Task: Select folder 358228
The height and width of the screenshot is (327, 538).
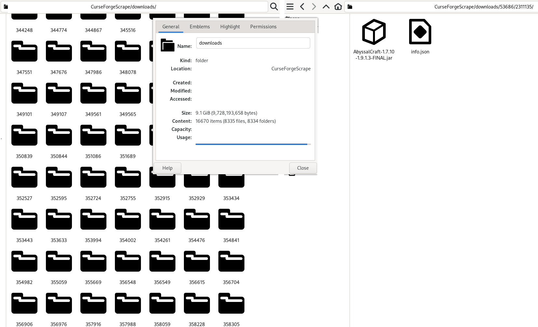Action: tap(197, 303)
